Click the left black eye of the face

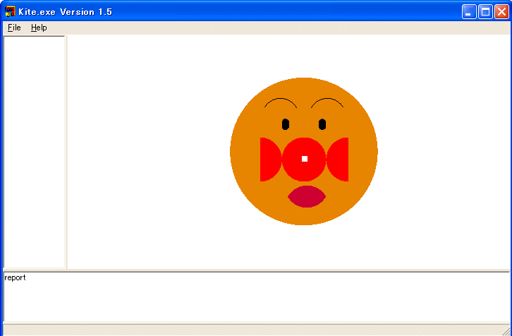click(x=286, y=124)
